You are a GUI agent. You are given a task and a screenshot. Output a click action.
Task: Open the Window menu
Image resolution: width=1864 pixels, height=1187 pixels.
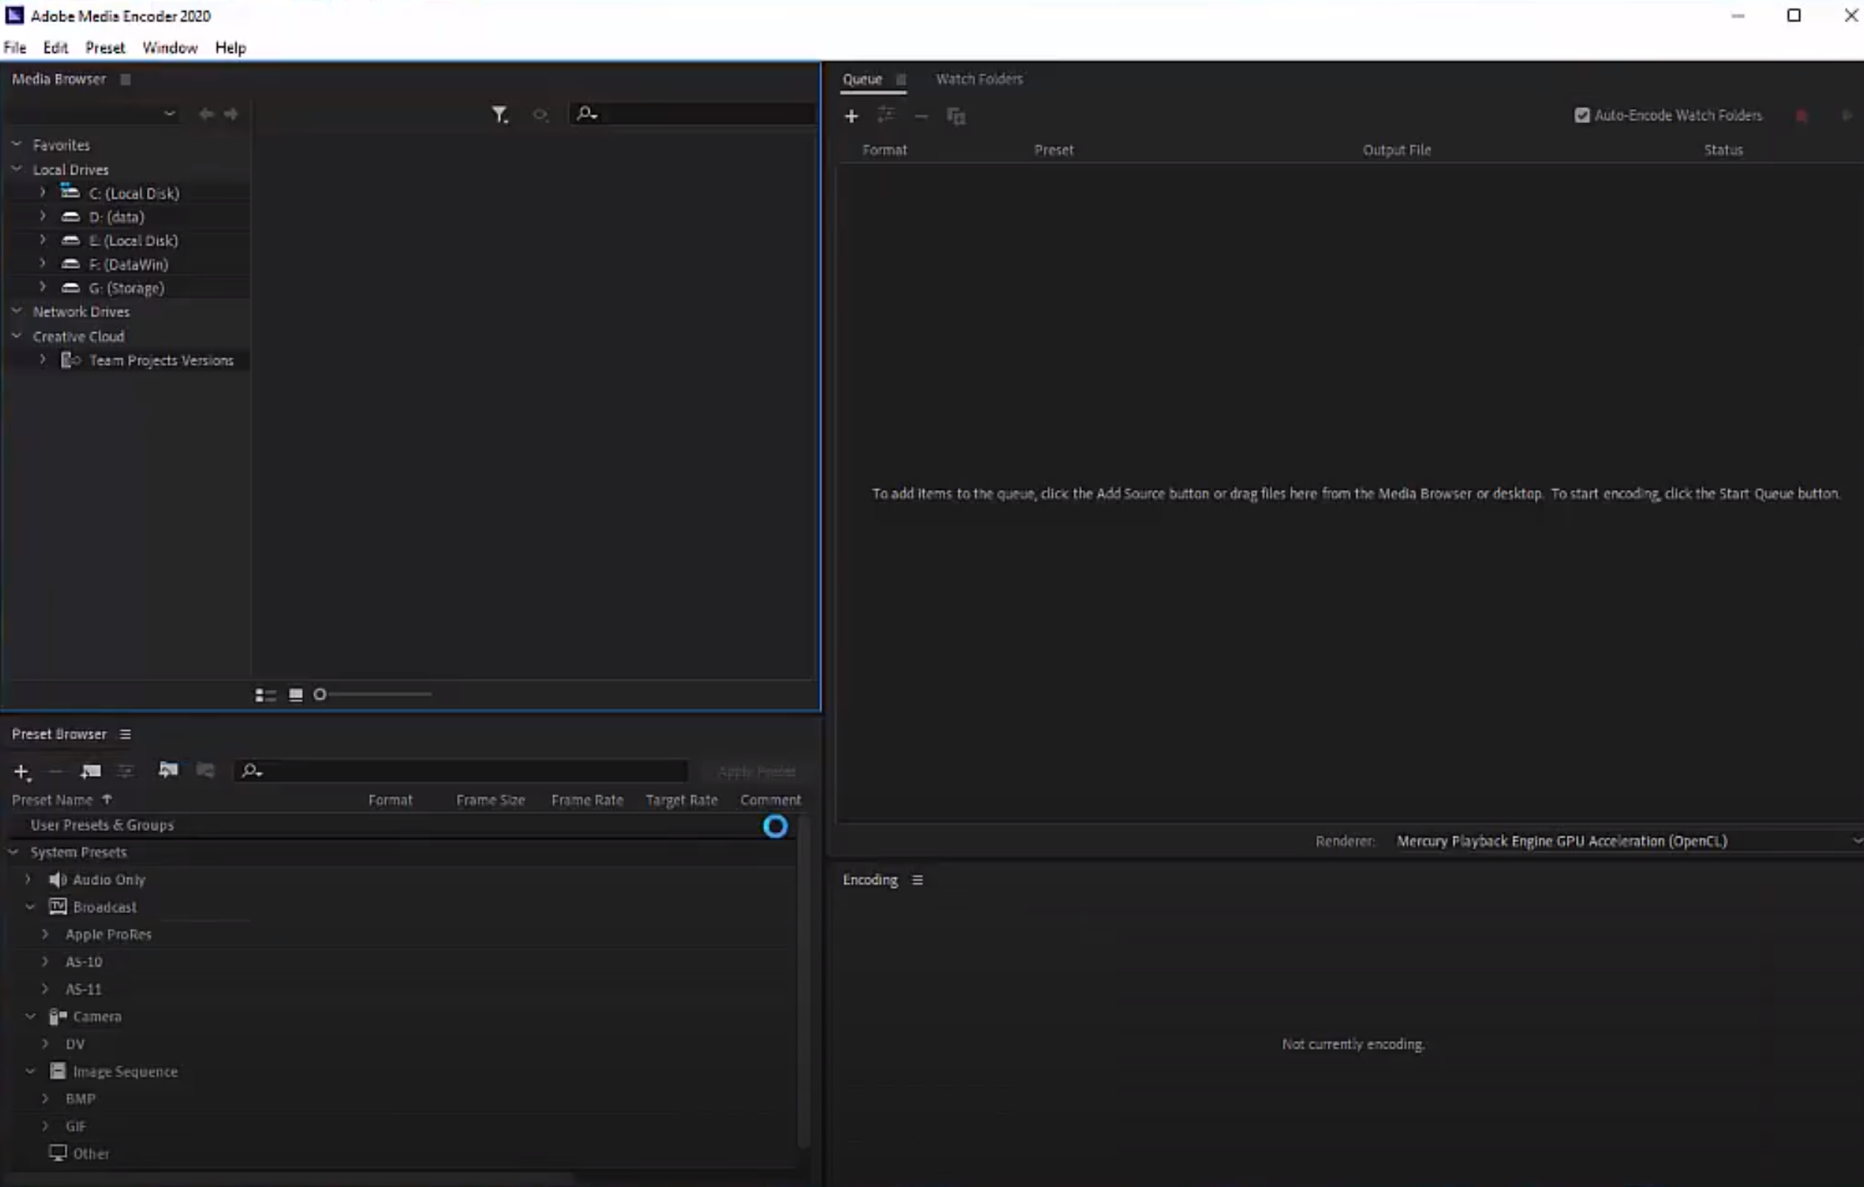pyautogui.click(x=170, y=47)
